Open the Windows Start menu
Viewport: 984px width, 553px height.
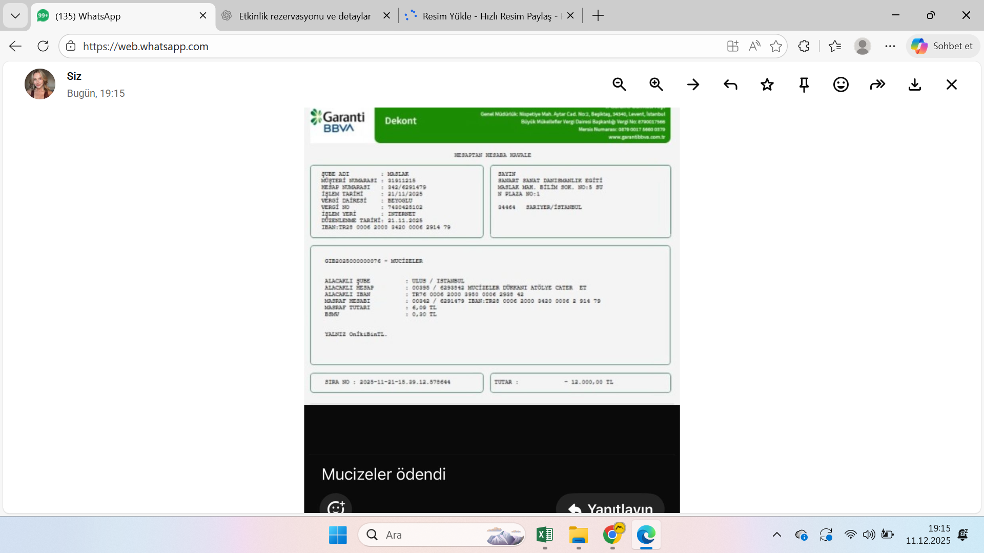click(x=338, y=535)
